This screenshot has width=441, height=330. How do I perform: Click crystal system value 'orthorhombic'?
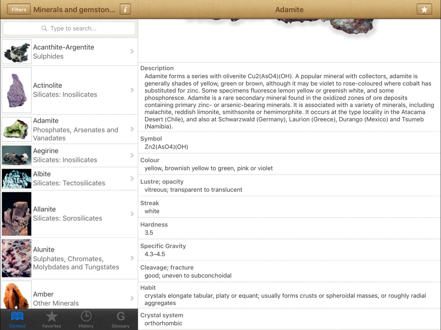164,323
